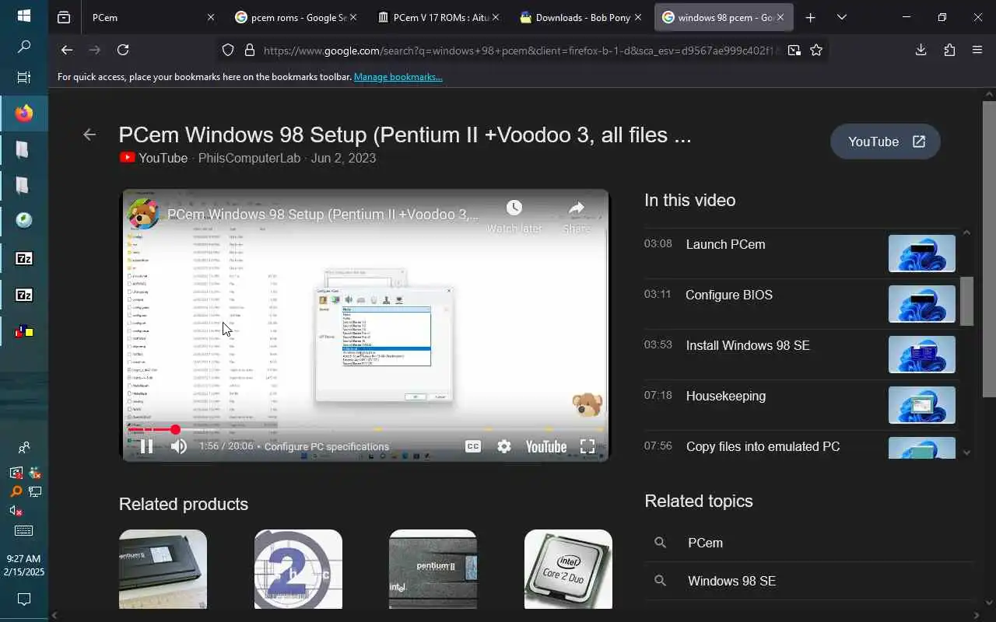The image size is (996, 622).
Task: Open the Windows Start menu
Action: 24,16
